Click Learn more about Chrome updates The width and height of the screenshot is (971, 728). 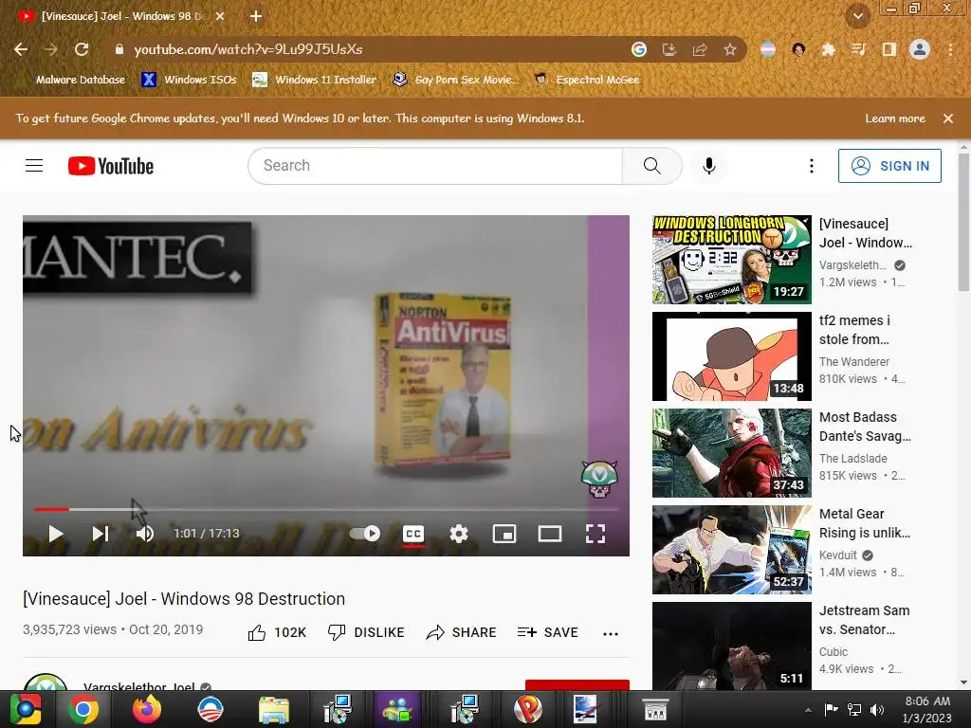point(895,118)
